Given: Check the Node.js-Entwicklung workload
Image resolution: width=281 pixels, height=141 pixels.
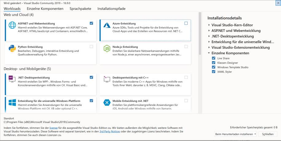Looking at the screenshot, I should 186,46.
